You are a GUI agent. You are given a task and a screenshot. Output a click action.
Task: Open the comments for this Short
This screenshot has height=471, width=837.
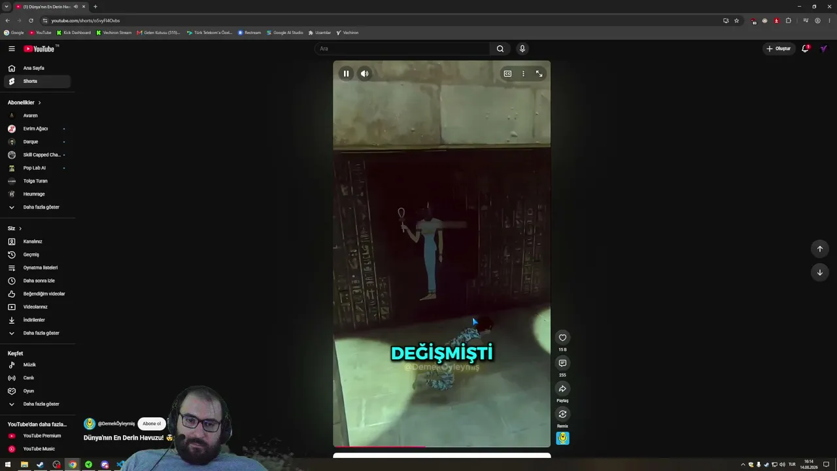coord(562,363)
